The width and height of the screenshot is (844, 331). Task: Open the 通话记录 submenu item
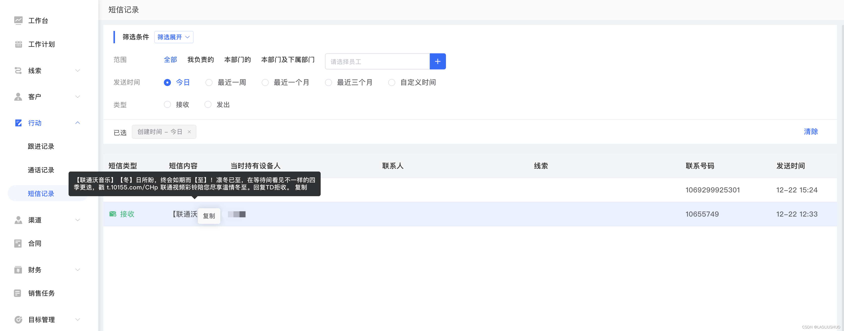click(41, 170)
